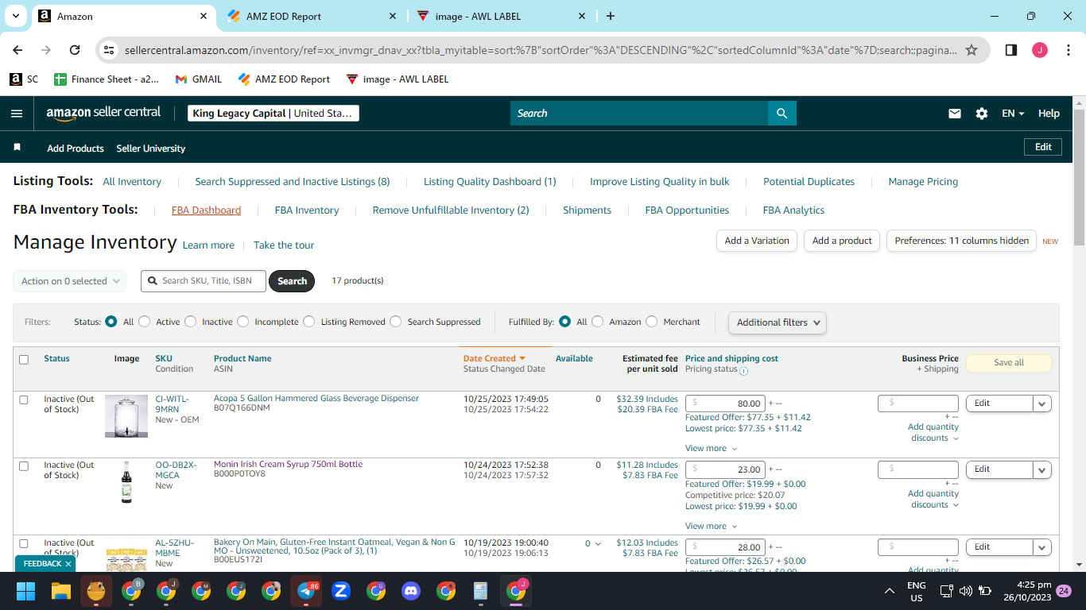This screenshot has width=1086, height=610.
Task: Open the EN language dropdown
Action: pyautogui.click(x=1013, y=114)
